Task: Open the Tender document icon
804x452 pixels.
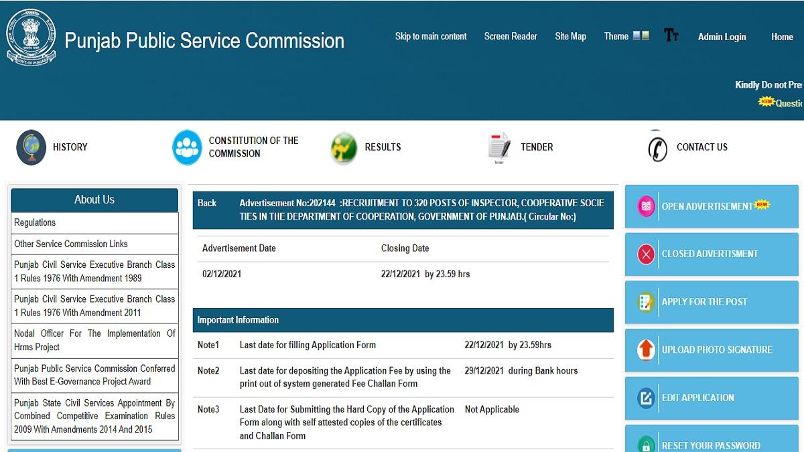Action: pyautogui.click(x=499, y=148)
